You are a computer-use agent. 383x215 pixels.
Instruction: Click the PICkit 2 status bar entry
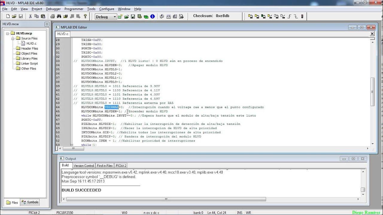34,213
